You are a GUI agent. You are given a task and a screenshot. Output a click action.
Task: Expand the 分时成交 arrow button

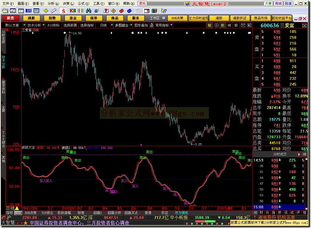[299, 154]
